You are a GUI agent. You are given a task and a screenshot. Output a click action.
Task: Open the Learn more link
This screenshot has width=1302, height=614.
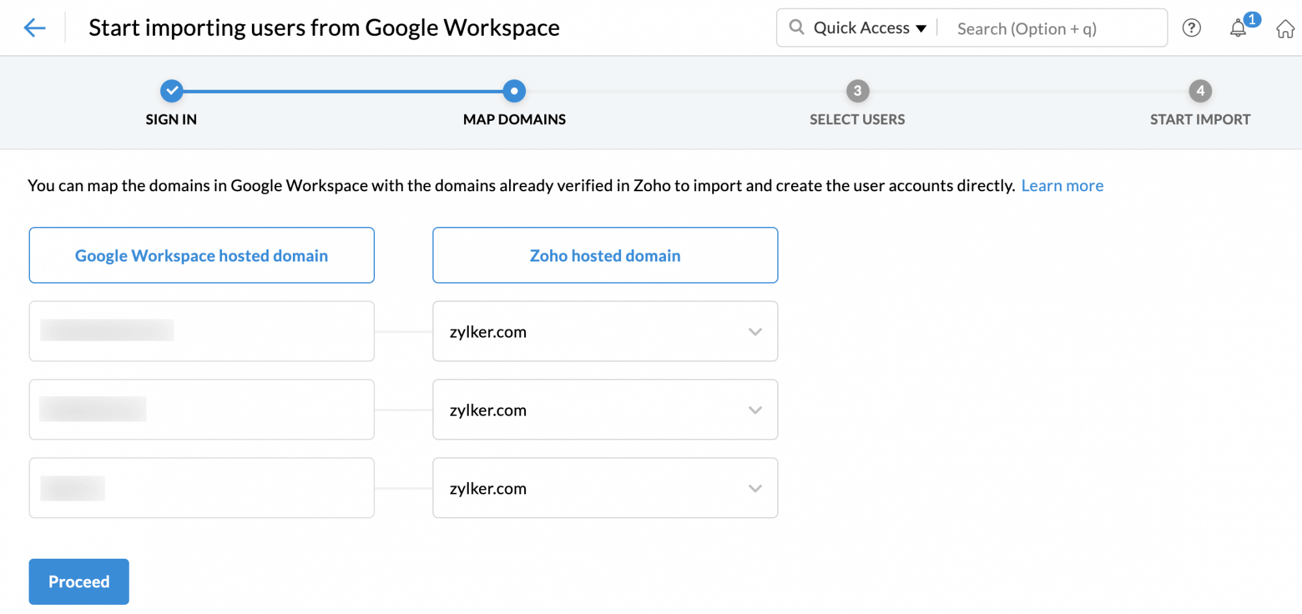point(1062,186)
